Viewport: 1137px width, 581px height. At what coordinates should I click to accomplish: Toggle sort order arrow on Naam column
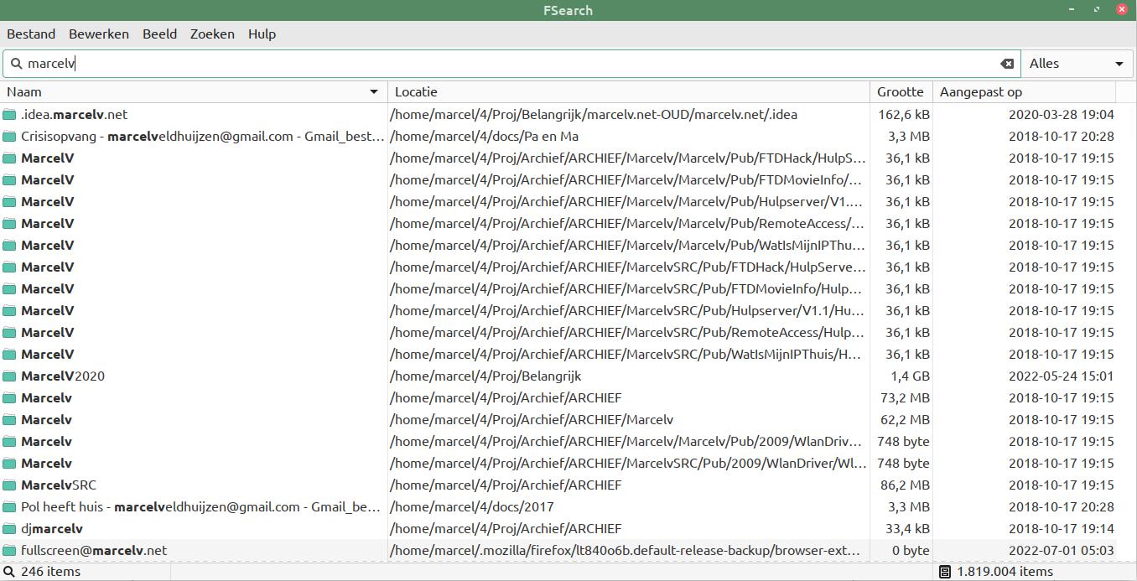click(x=374, y=92)
